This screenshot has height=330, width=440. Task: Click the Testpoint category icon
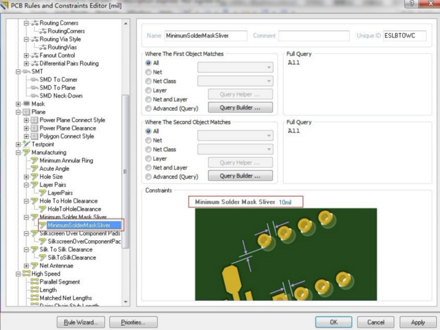[x=26, y=144]
